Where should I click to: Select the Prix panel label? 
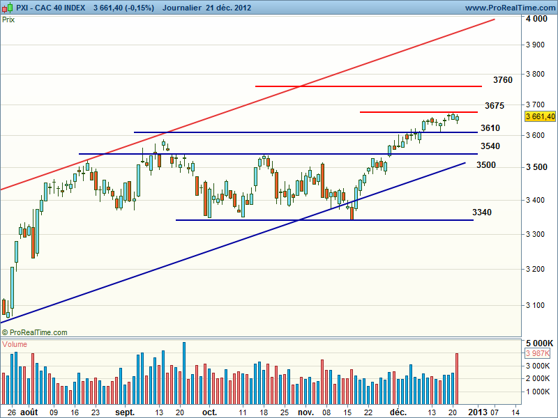coord(8,20)
